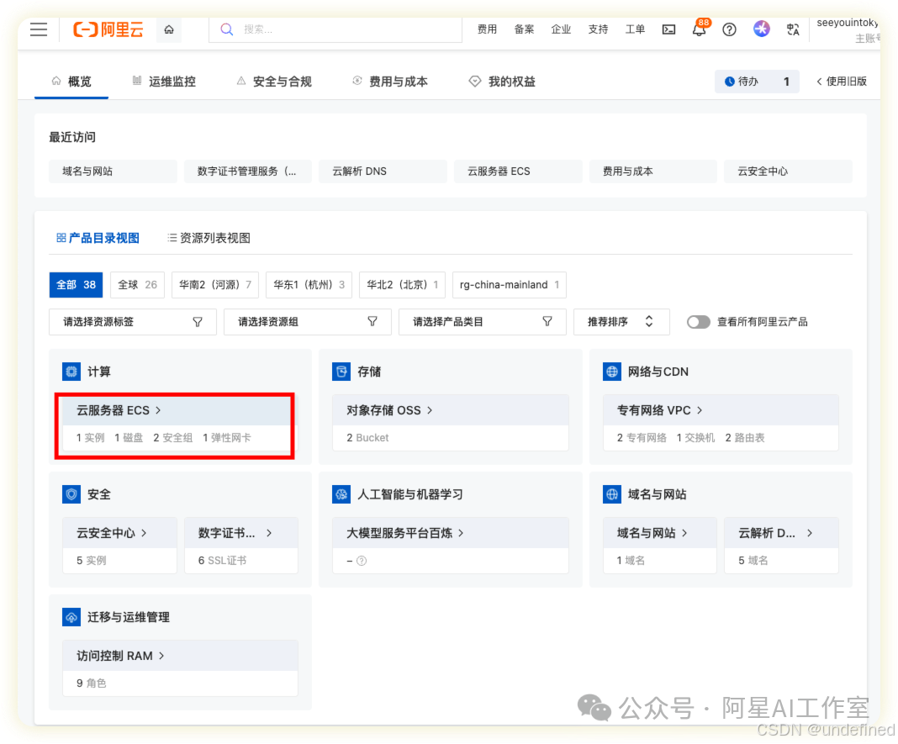The width and height of the screenshot is (898, 744).
Task: Open the 请选择资源组 filter dropdown
Action: pyautogui.click(x=308, y=322)
